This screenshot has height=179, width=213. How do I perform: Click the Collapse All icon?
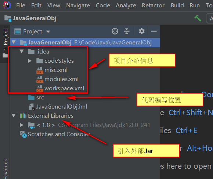click(x=127, y=31)
